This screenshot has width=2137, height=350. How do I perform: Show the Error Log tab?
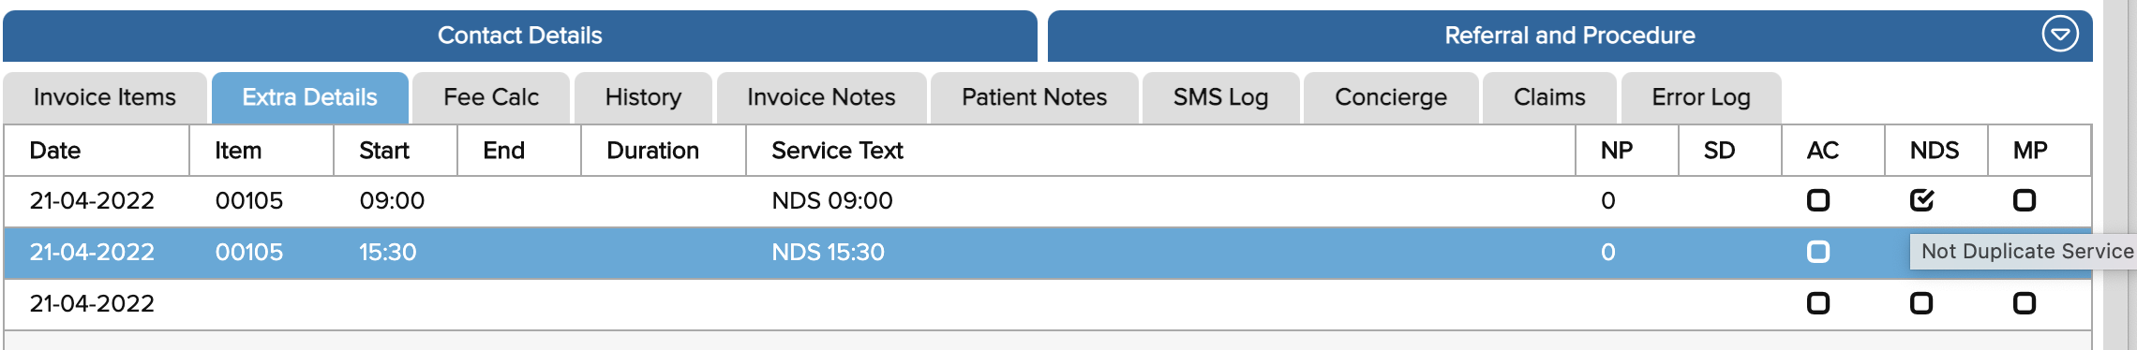coord(1701,97)
